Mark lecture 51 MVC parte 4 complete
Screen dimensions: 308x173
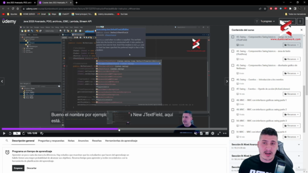pyautogui.click(x=233, y=132)
